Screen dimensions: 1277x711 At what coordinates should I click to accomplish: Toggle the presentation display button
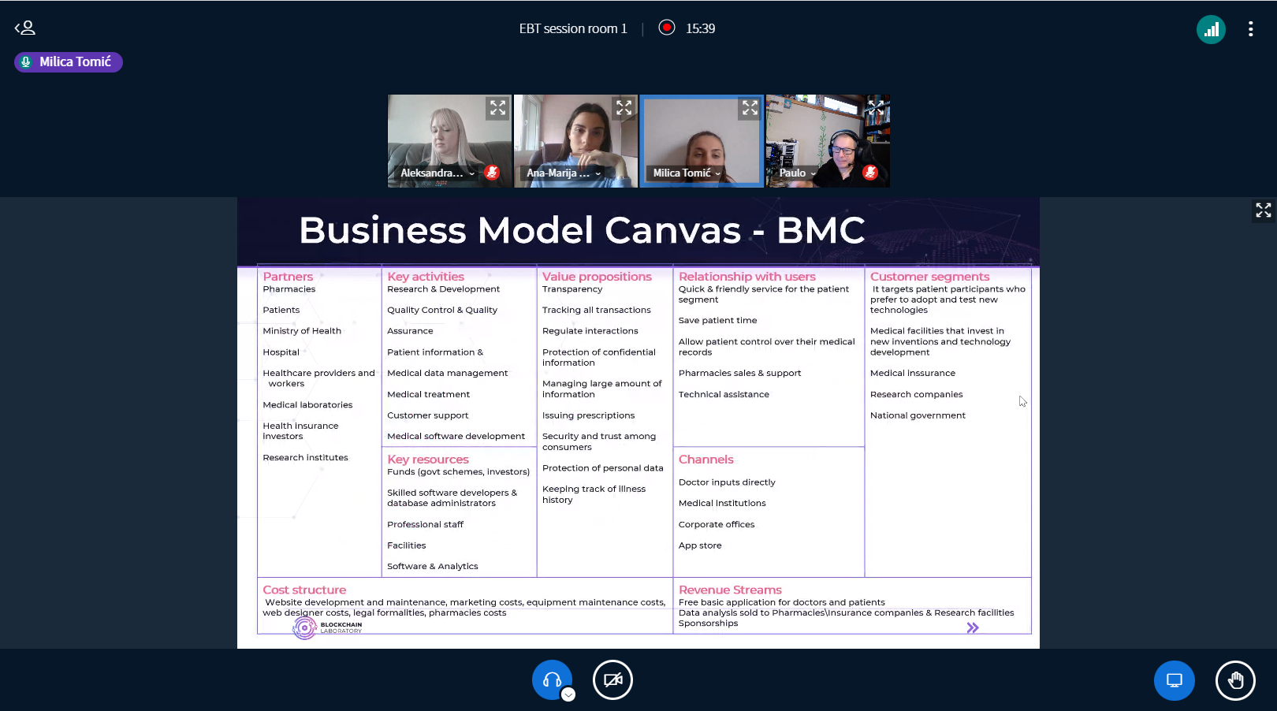pyautogui.click(x=1174, y=680)
